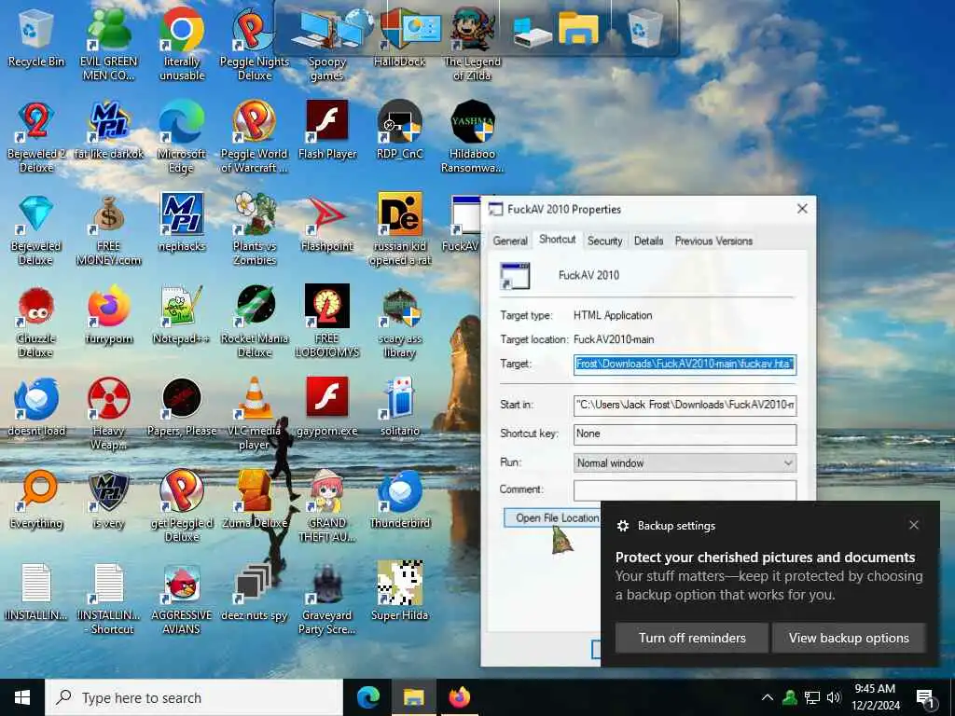Click the Open File Location button

point(553,517)
